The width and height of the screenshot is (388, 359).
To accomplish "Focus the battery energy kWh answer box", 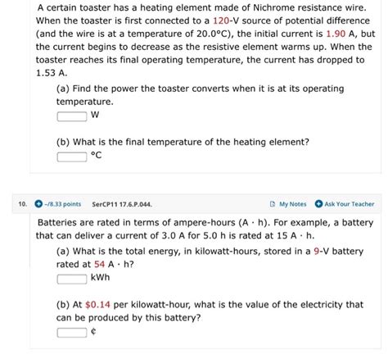I will click(72, 279).
